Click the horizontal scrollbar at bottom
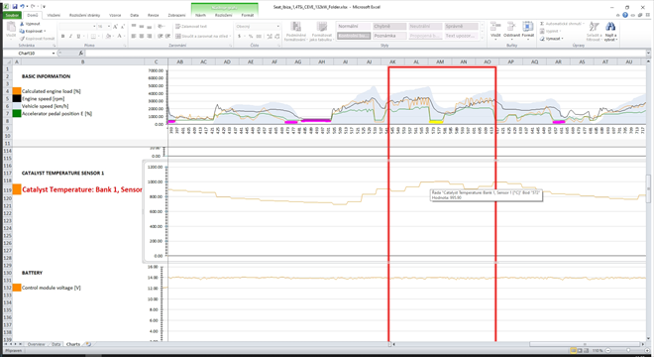Screen dimensions: 654x357 click(x=517, y=344)
